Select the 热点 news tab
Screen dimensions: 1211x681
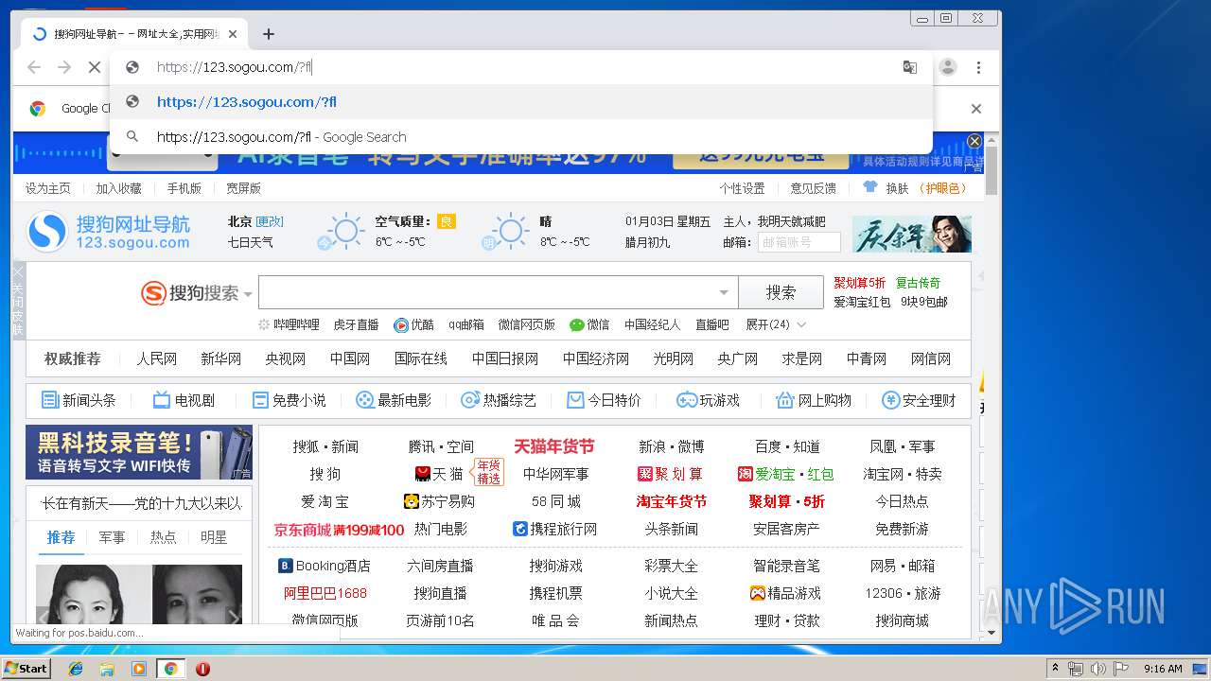[163, 537]
